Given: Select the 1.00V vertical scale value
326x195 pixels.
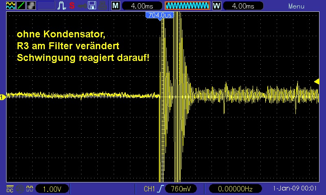Looking at the screenshot, I should tap(52, 189).
